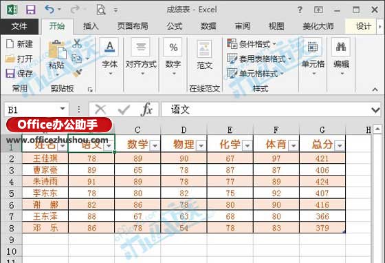Select row 5 header

coord(11,193)
